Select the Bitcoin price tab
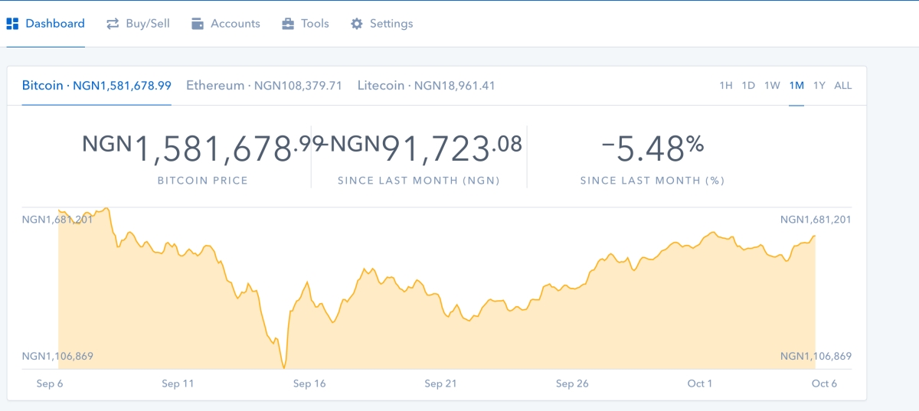 (x=96, y=85)
